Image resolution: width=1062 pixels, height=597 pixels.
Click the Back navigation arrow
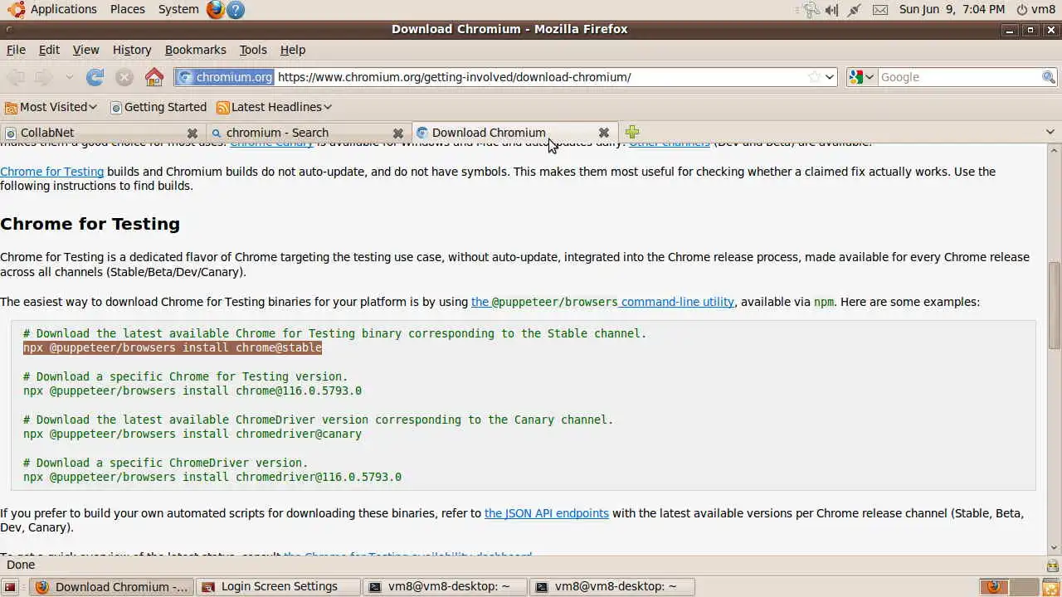click(16, 77)
